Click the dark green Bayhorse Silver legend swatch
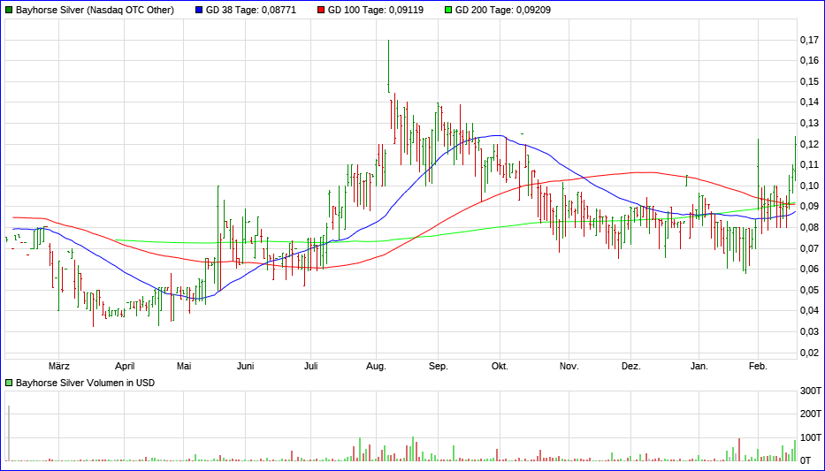The image size is (825, 471). pos(9,10)
